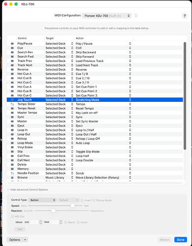Click the icon in the Delete row
192x246 pixels.
point(12,164)
